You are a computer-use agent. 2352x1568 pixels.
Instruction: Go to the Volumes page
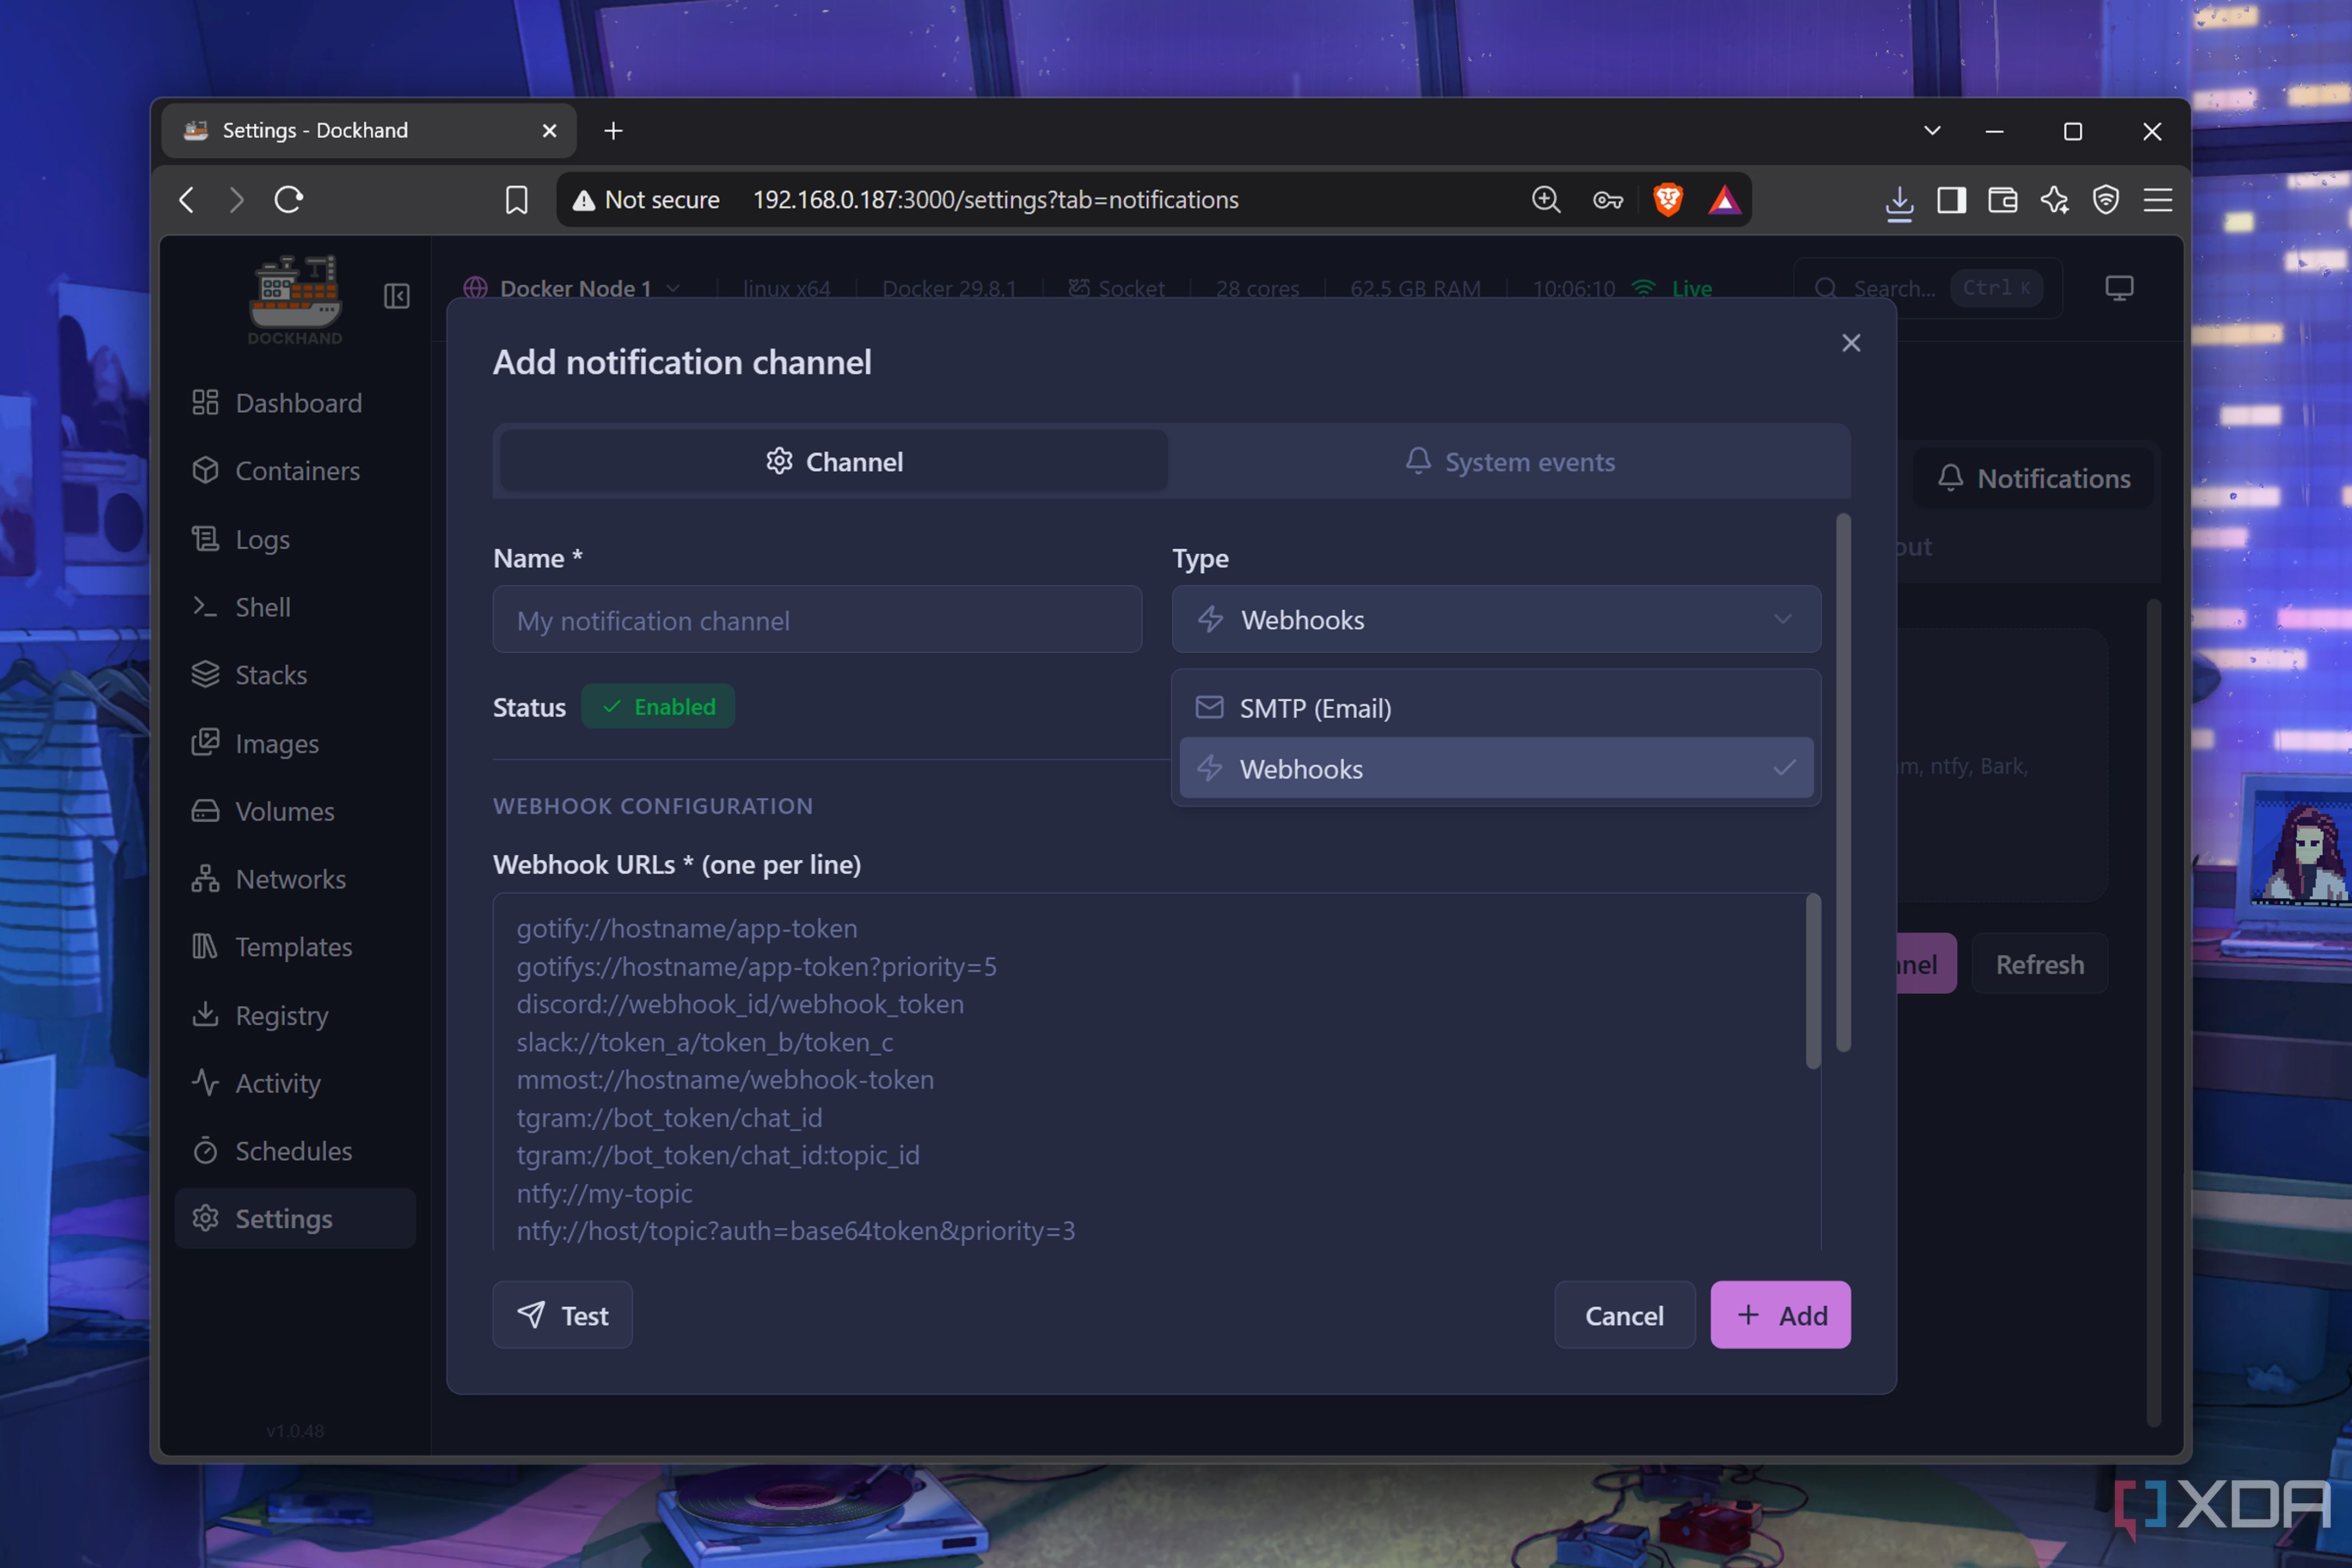click(295, 811)
